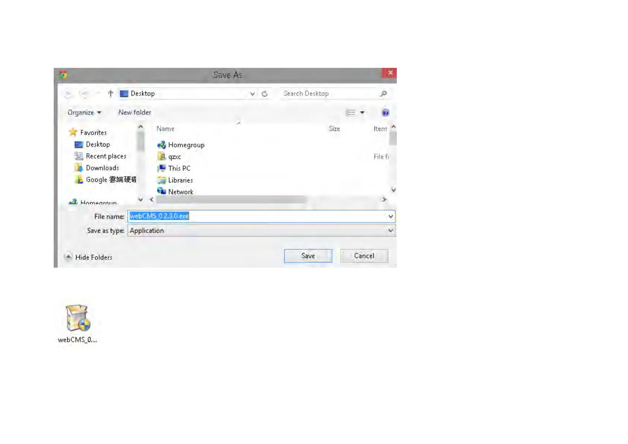Click the file list scroll down arrow

point(393,190)
